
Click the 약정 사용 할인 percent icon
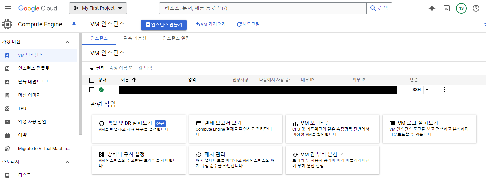[x=7, y=122]
